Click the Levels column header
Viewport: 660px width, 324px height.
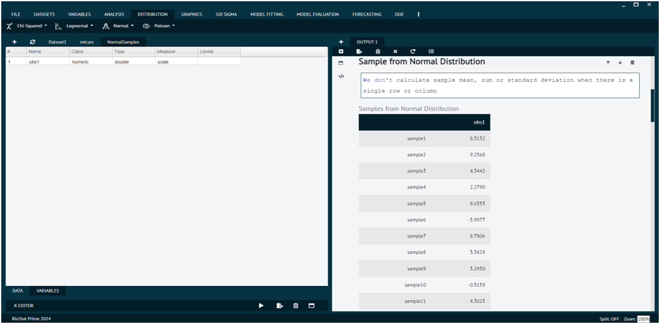coord(220,51)
